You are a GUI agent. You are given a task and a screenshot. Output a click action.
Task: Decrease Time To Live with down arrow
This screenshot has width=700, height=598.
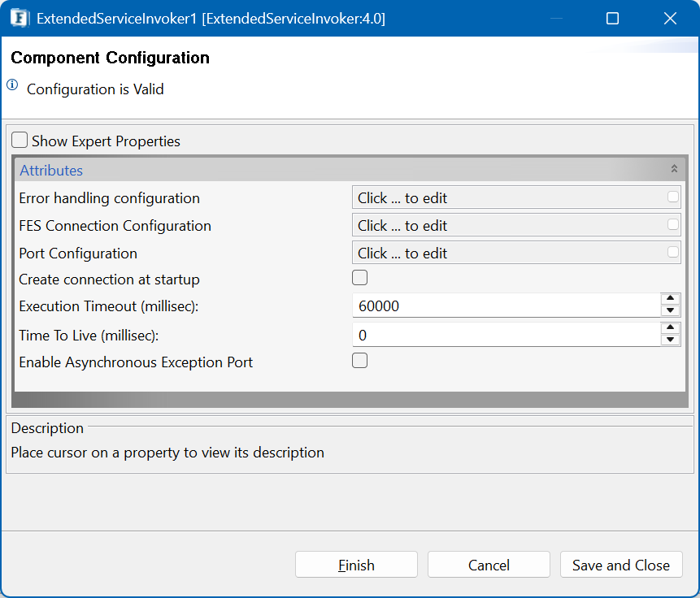670,340
